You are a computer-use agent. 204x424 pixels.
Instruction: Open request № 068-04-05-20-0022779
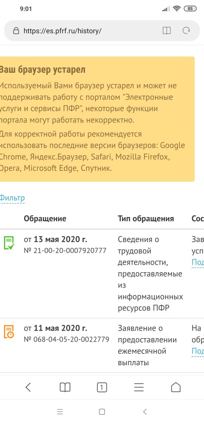[66, 340]
